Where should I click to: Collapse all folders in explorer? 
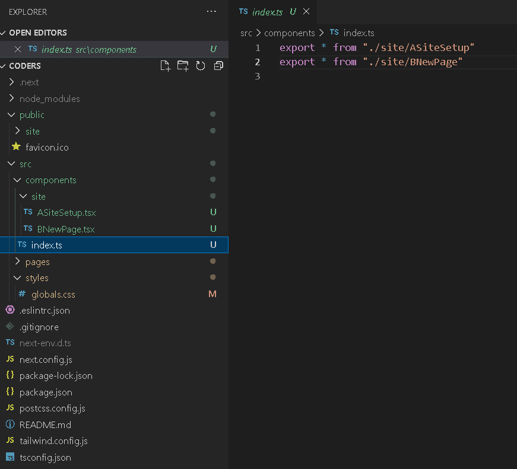pyautogui.click(x=218, y=66)
